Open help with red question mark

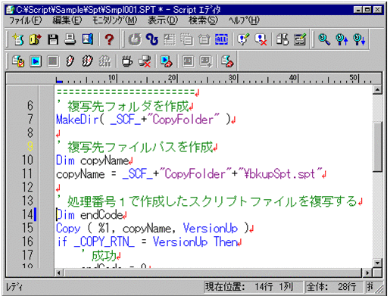(109, 39)
